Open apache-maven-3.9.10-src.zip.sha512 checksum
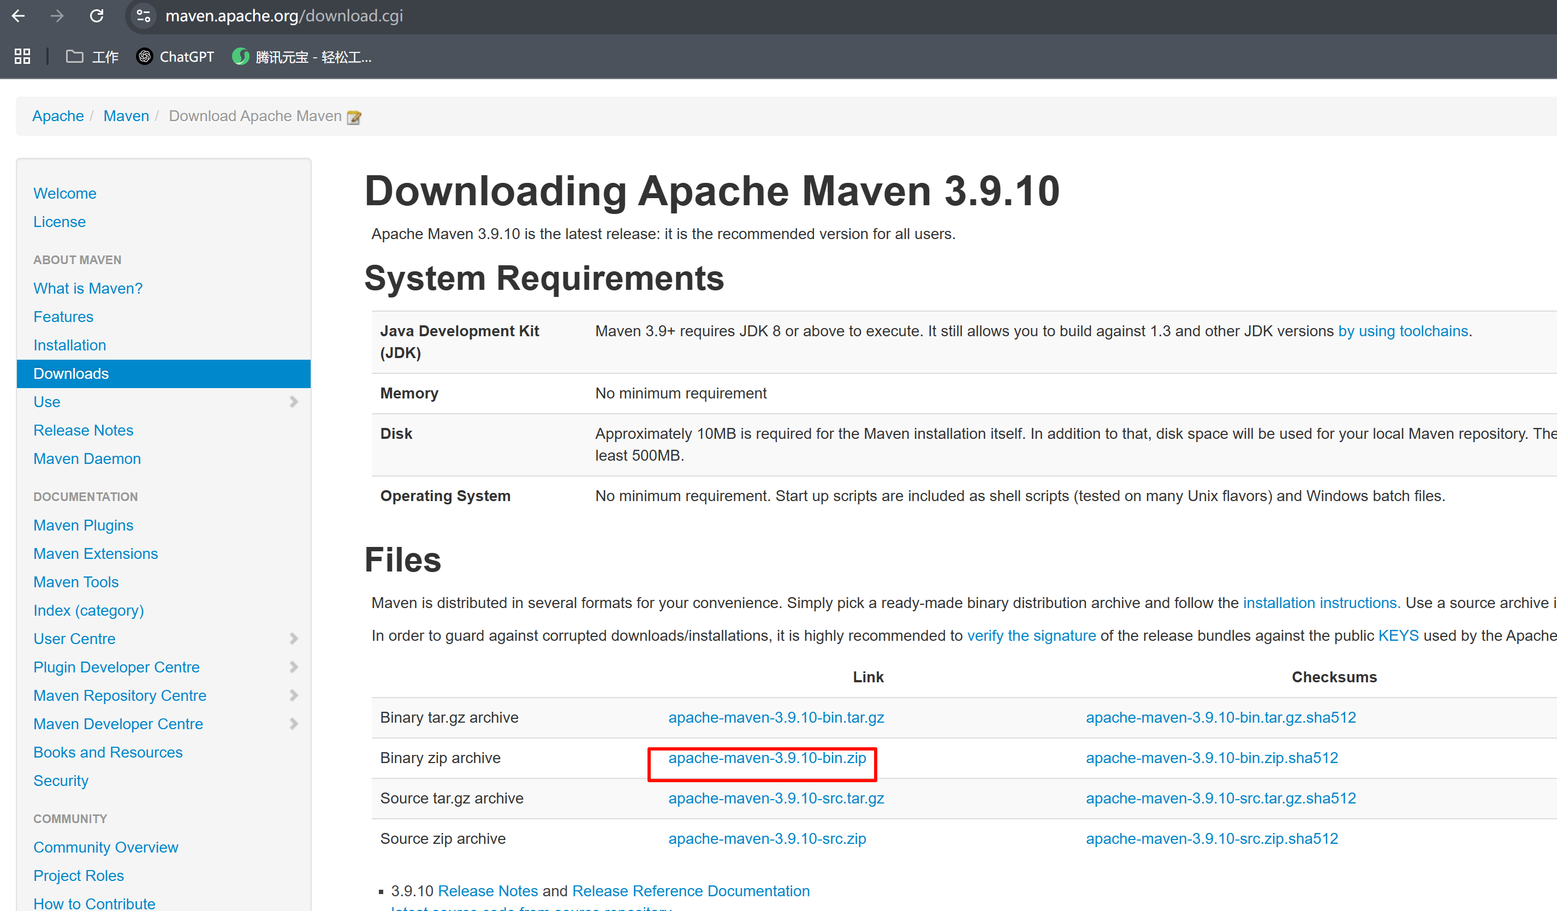The width and height of the screenshot is (1557, 911). point(1211,839)
